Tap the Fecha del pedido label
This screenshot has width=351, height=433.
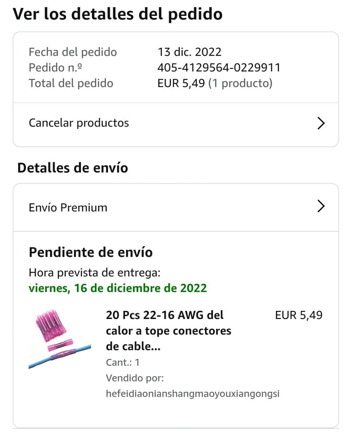click(x=73, y=52)
